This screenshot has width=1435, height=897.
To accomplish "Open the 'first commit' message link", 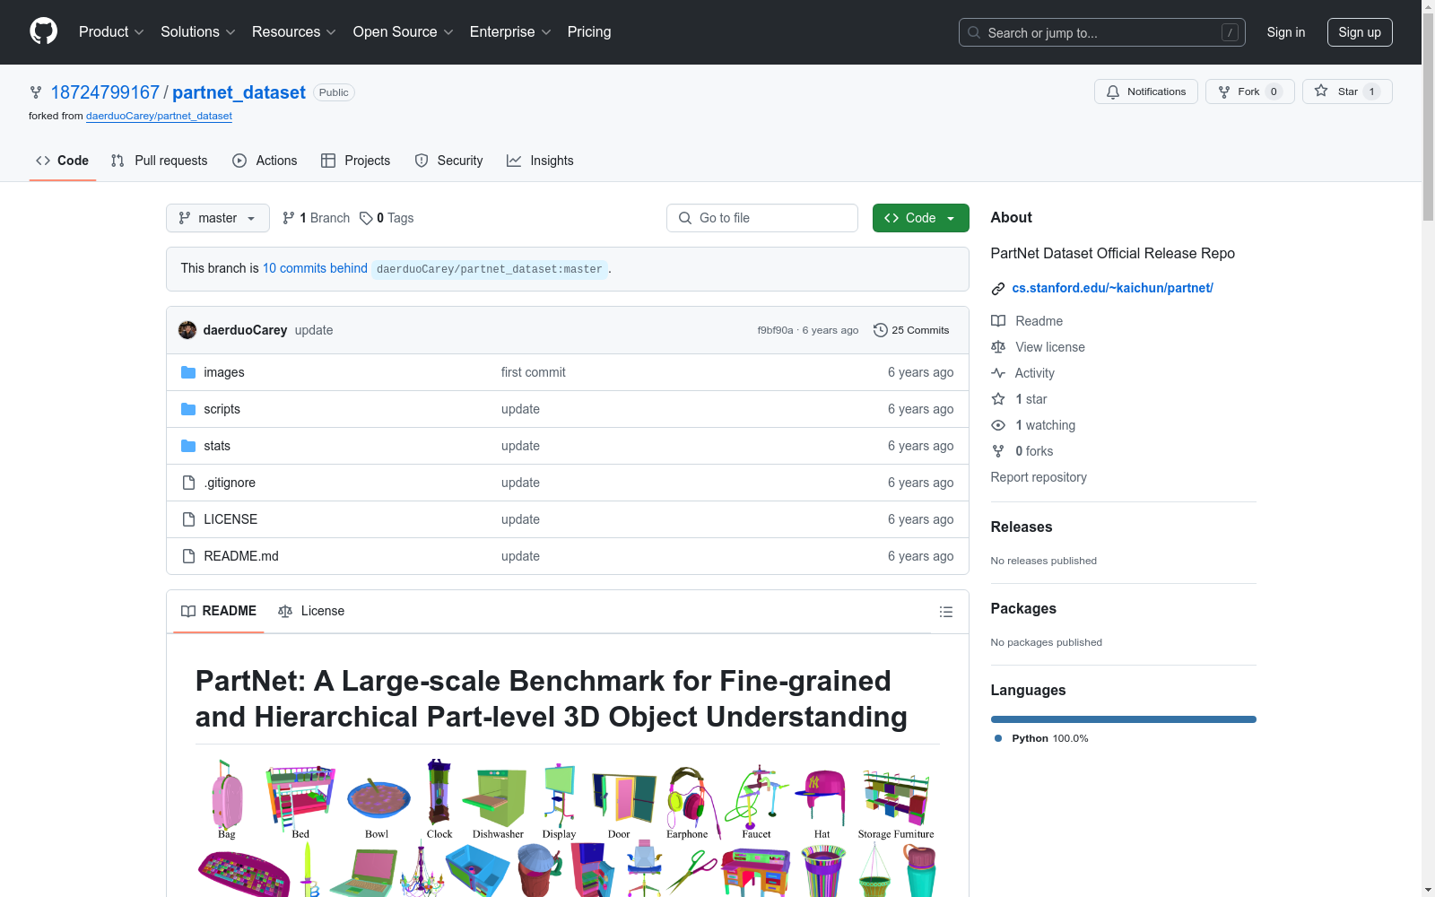I will [534, 372].
